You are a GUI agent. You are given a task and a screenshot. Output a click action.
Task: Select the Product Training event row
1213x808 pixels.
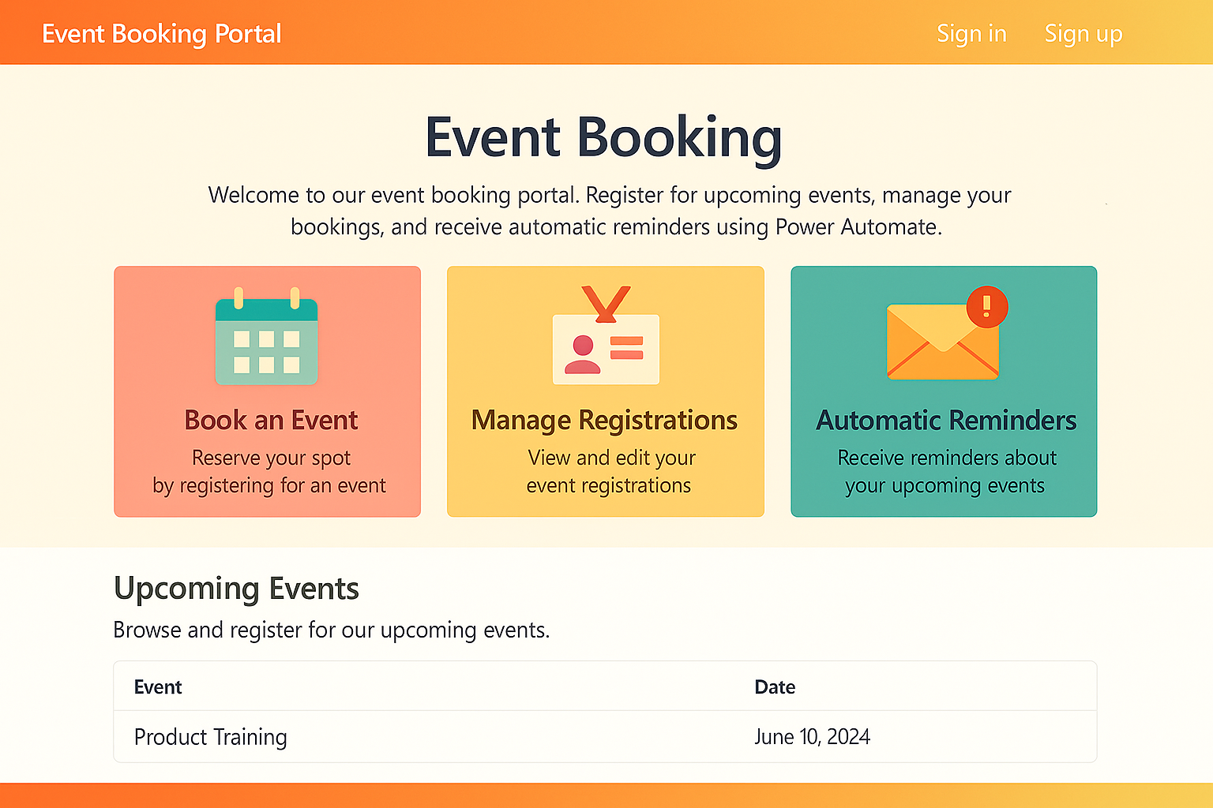coord(211,737)
